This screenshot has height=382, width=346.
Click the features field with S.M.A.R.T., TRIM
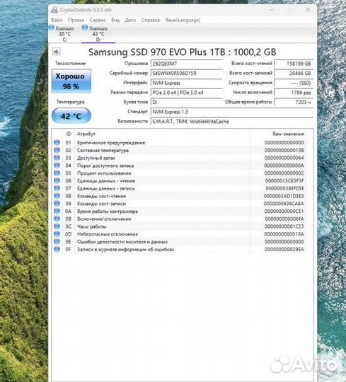coord(232,122)
